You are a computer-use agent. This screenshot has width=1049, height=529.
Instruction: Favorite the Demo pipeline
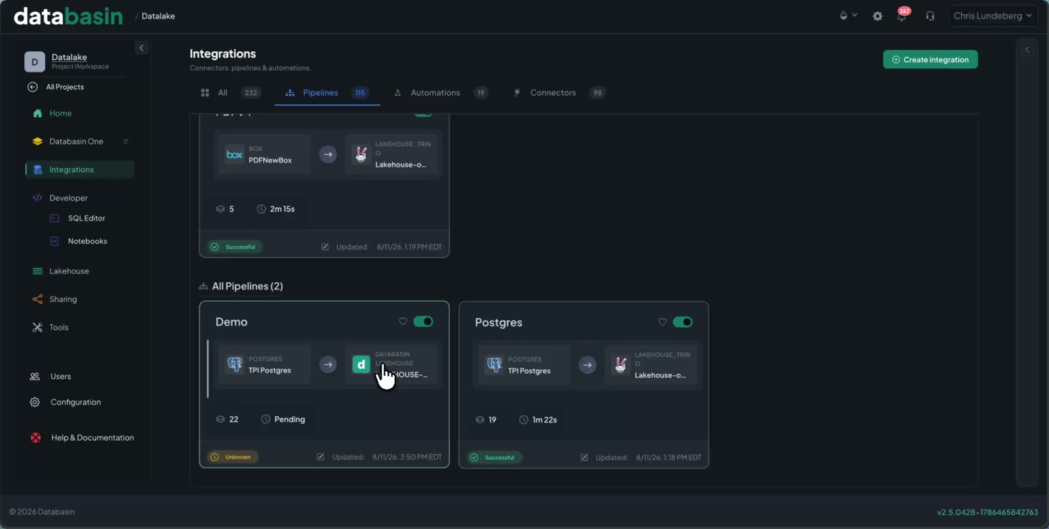click(403, 321)
